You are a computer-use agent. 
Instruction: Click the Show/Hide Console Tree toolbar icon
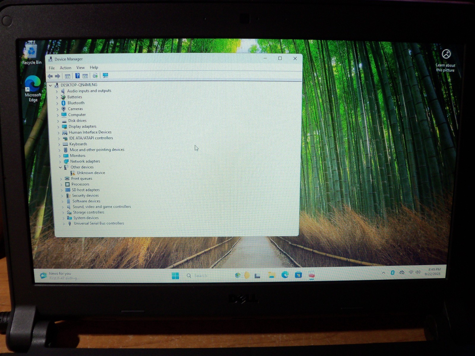coord(68,76)
